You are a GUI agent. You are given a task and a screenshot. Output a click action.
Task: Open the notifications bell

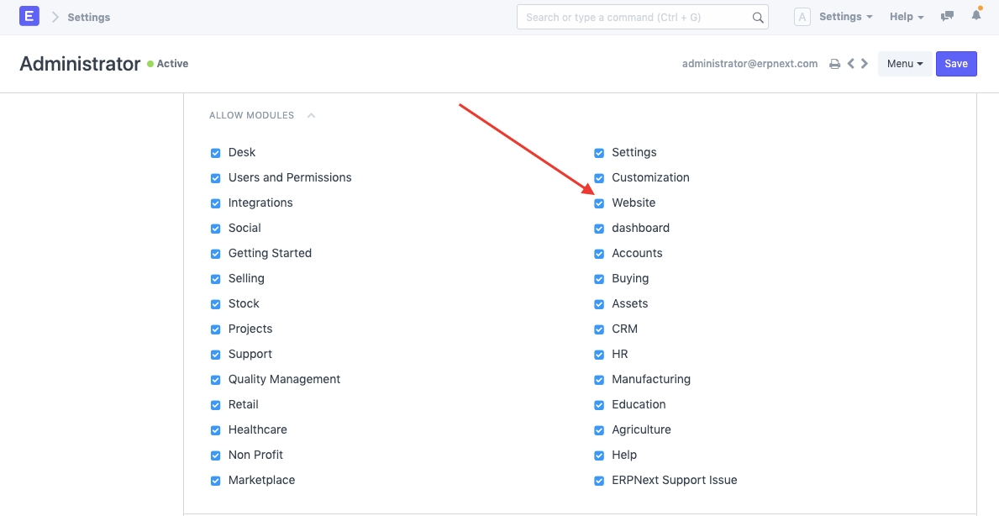(976, 16)
